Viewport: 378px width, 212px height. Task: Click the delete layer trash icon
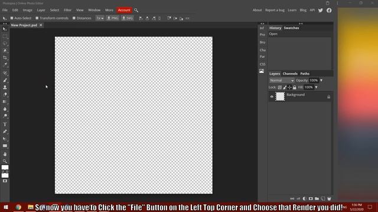click(x=329, y=198)
